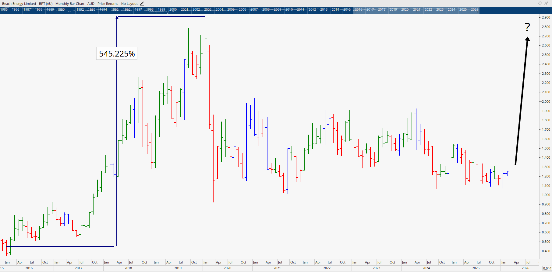Click the 545.225% measurement label
Image resolution: width=552 pixels, height=272 pixels.
pos(117,53)
